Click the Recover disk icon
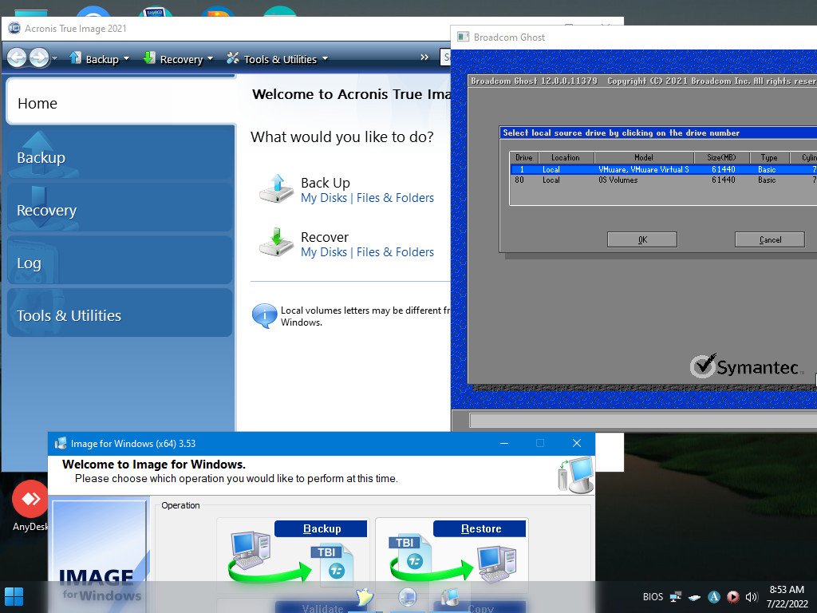 point(276,243)
